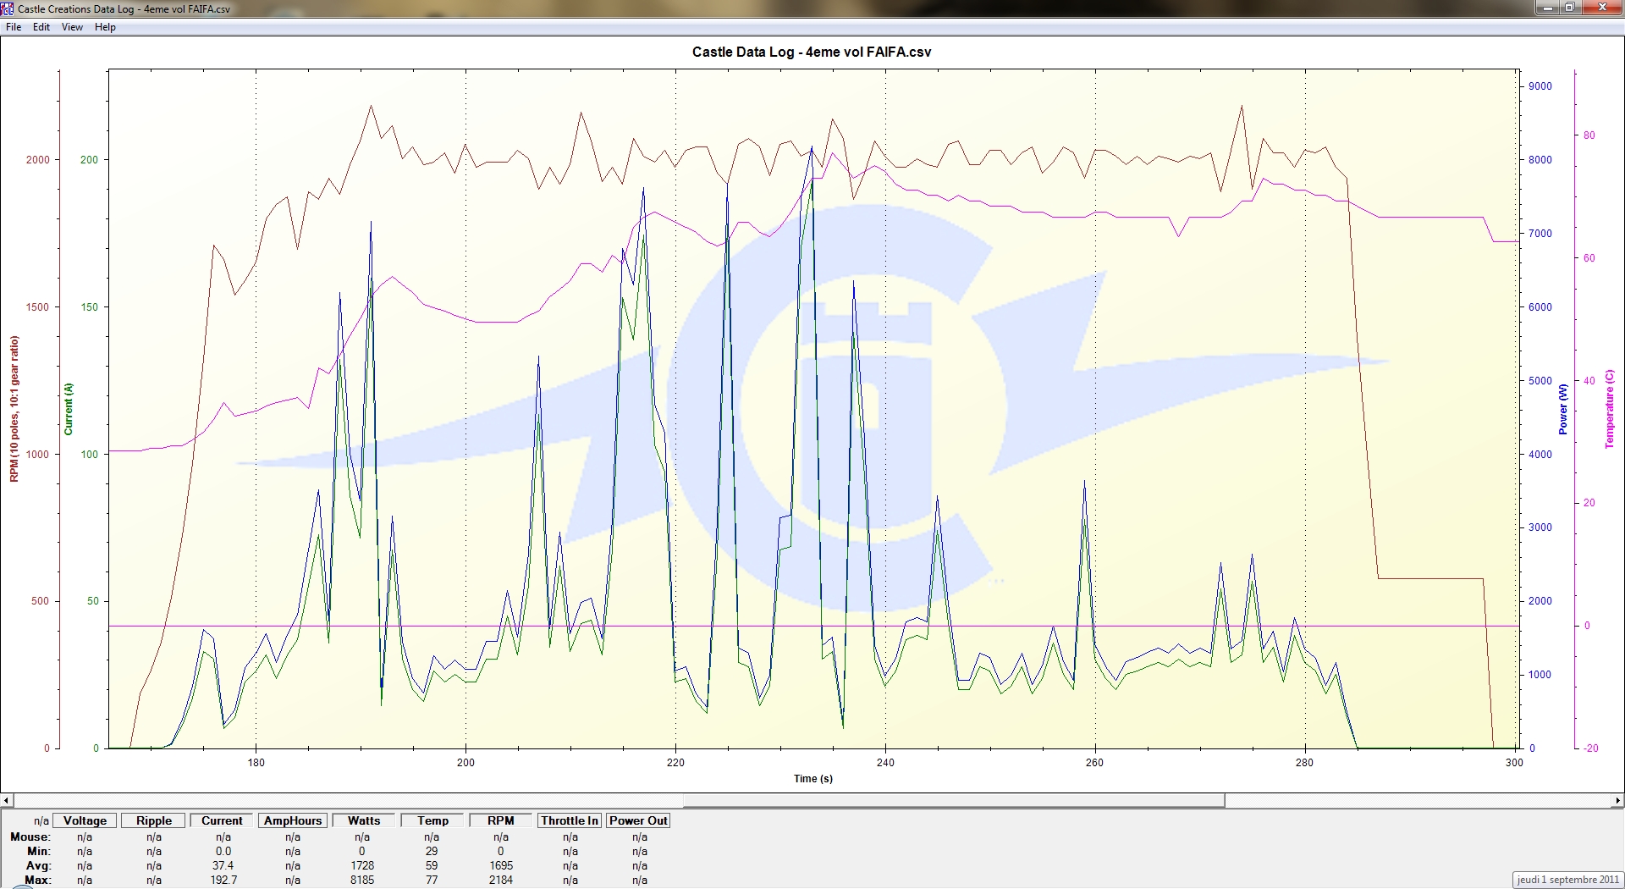Click the 9000 tick on power axis
1625x889 pixels.
point(1540,86)
